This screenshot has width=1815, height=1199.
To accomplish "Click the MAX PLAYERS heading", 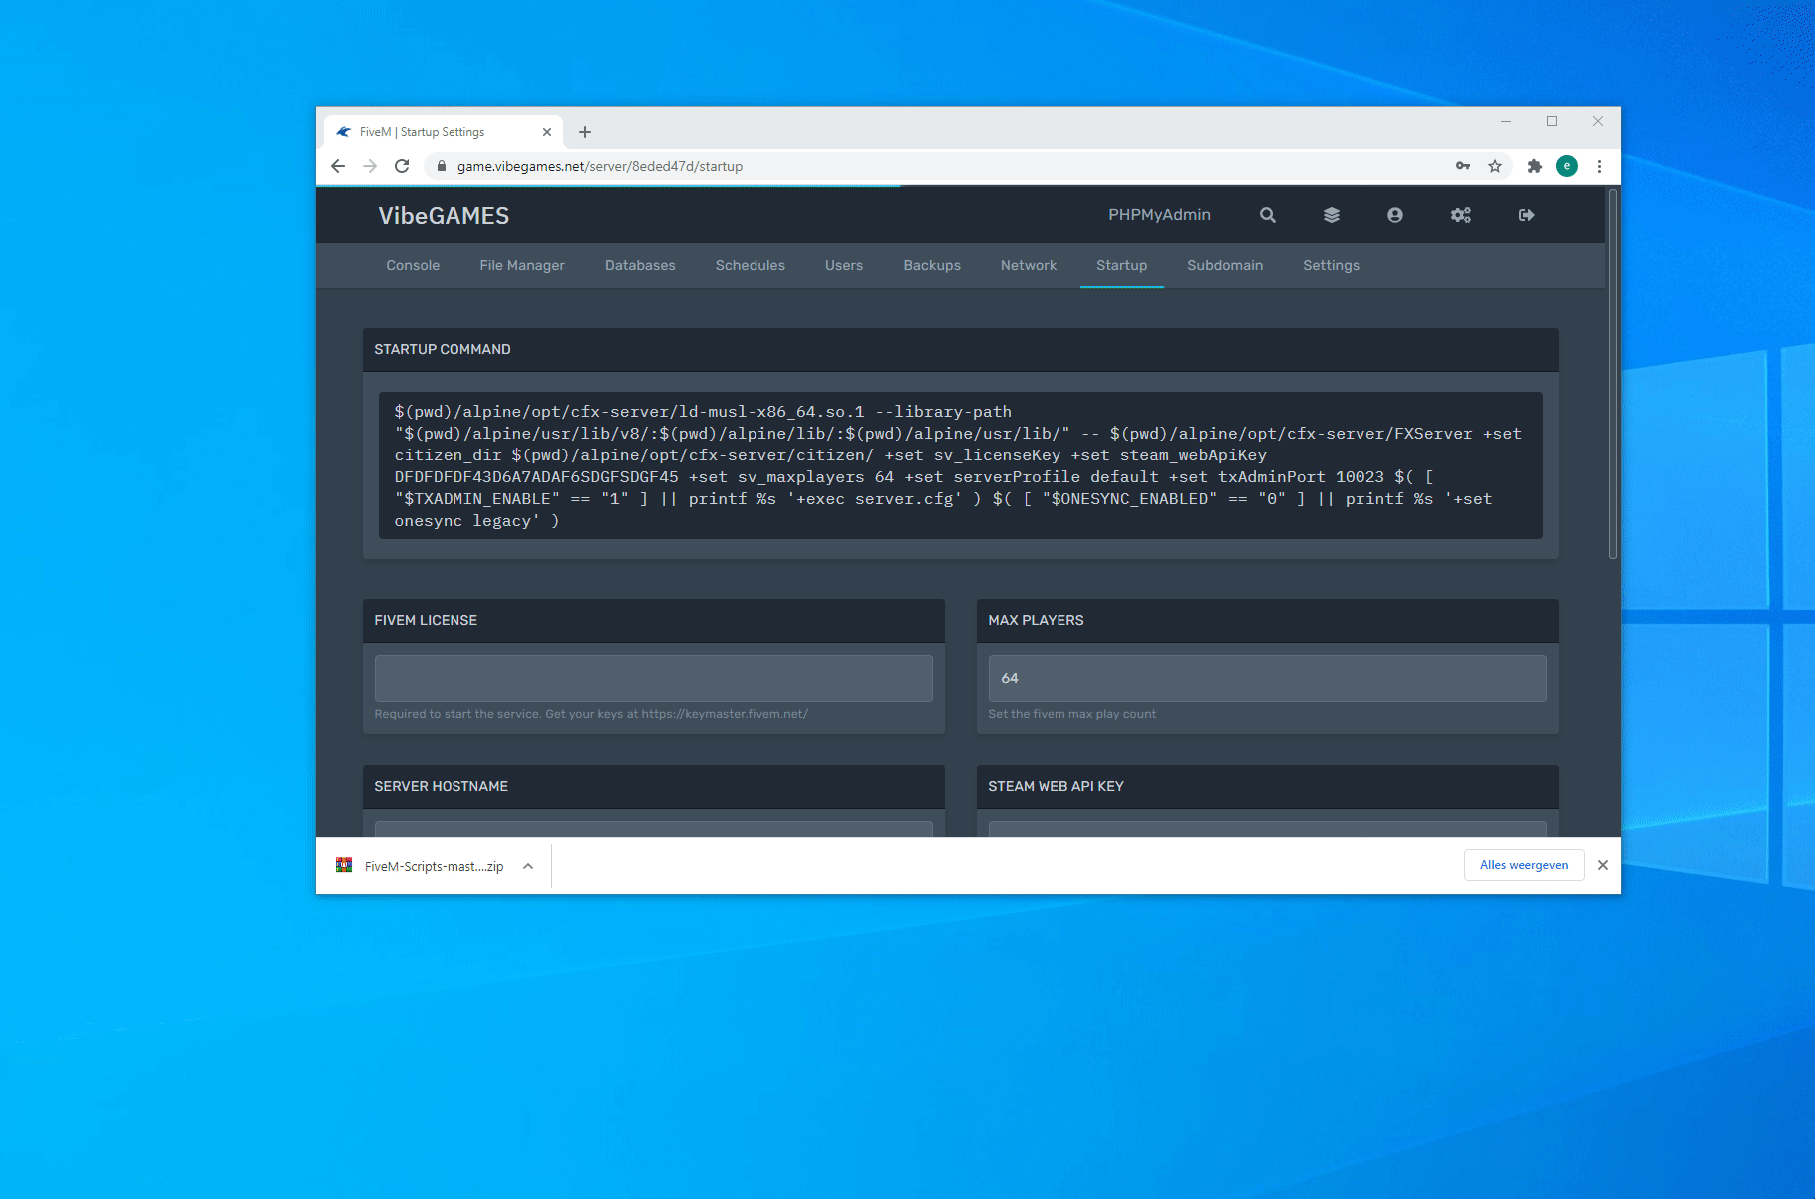I will (1036, 620).
